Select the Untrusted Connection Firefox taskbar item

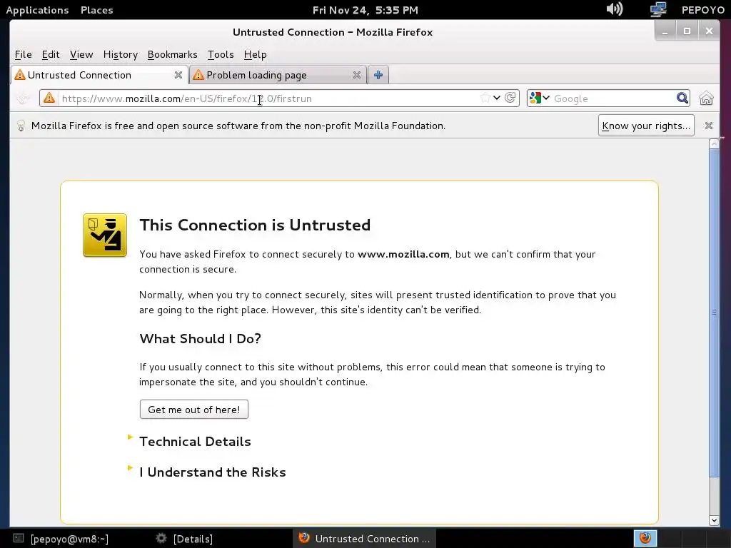coord(365,538)
